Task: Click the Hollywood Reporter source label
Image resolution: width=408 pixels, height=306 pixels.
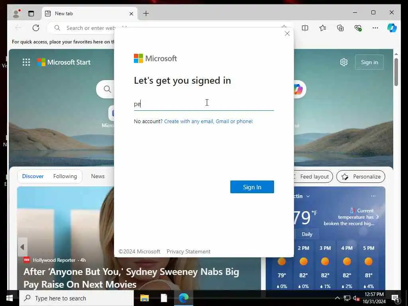Action: [x=54, y=260]
